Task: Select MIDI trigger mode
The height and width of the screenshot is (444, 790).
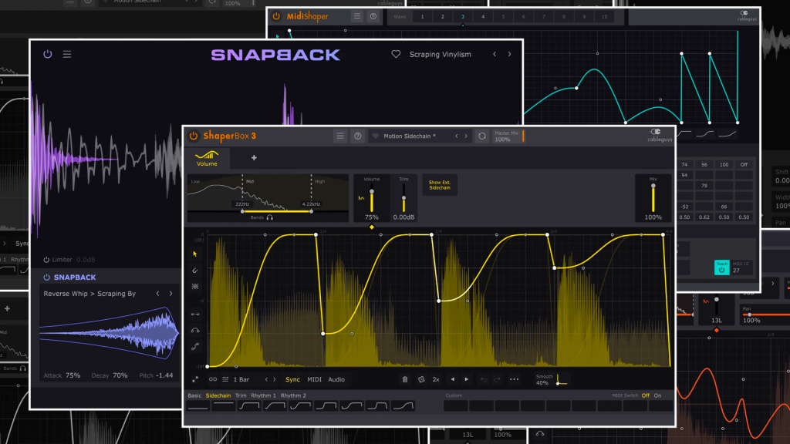Action: pos(315,379)
